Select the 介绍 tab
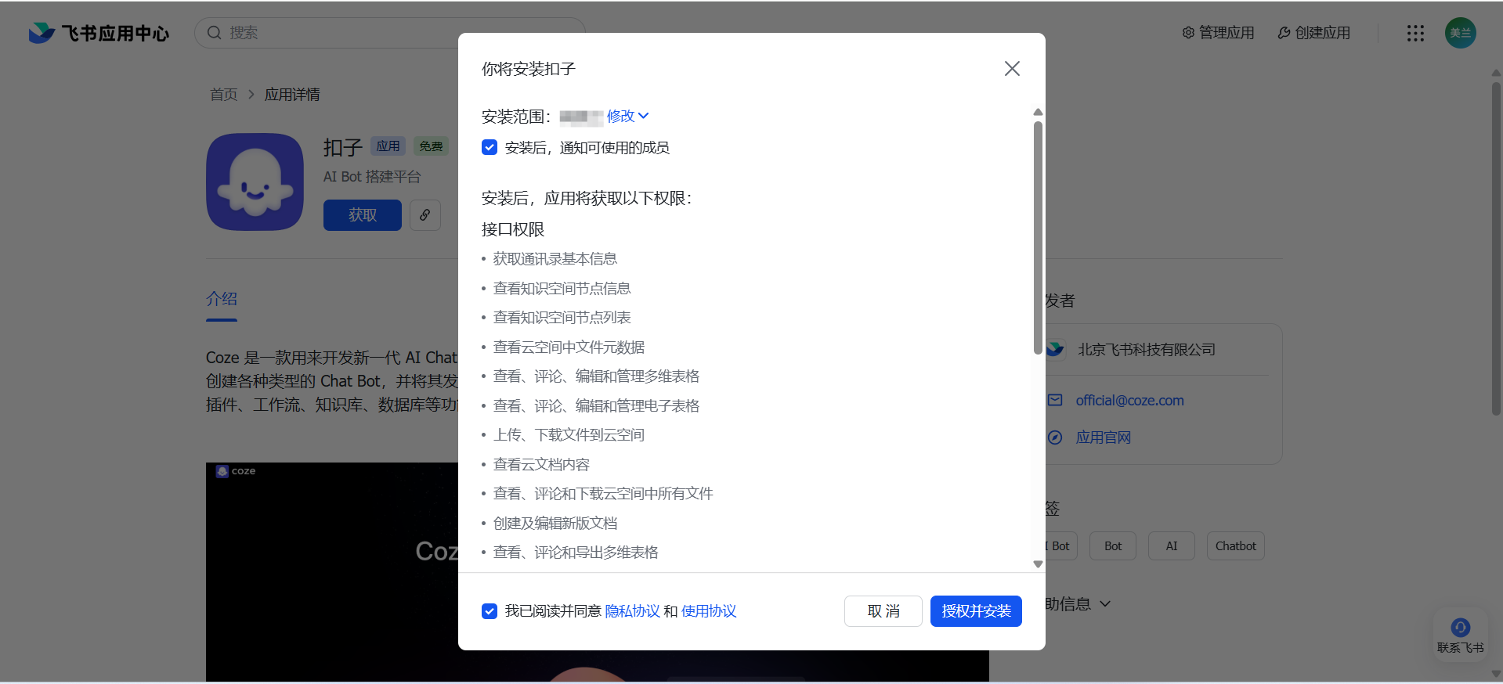The image size is (1503, 684). pos(222,299)
